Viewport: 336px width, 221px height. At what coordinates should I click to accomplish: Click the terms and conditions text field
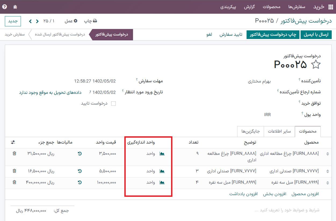pyautogui.click(x=287, y=210)
